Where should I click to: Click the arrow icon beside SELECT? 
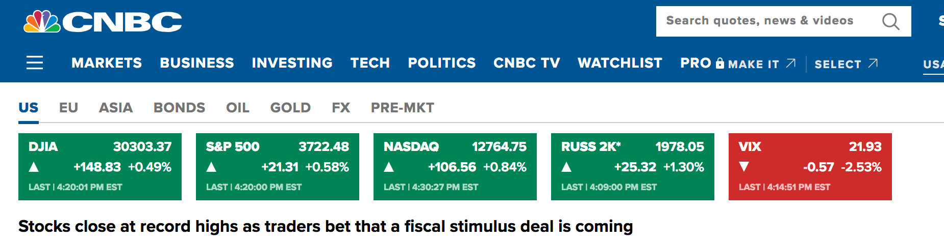click(x=873, y=63)
